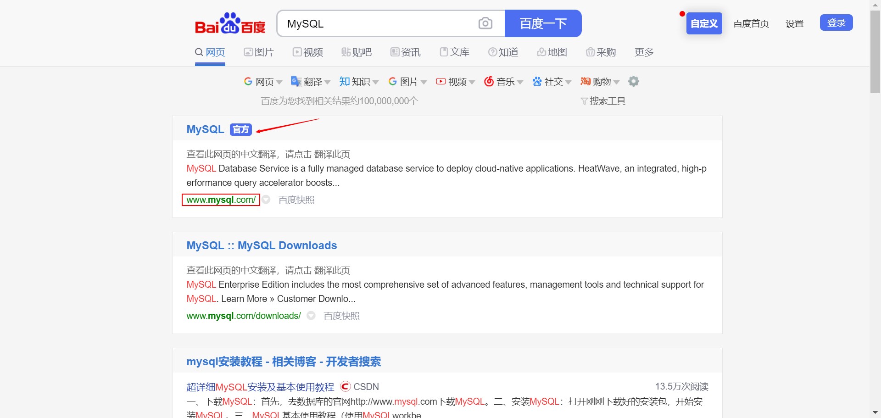Open the MySQL official result title
This screenshot has height=418, width=881.
[x=205, y=129]
